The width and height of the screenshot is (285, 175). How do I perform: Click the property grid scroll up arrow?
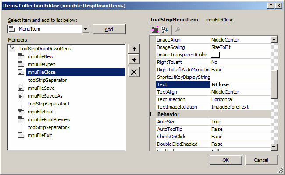coord(274,39)
